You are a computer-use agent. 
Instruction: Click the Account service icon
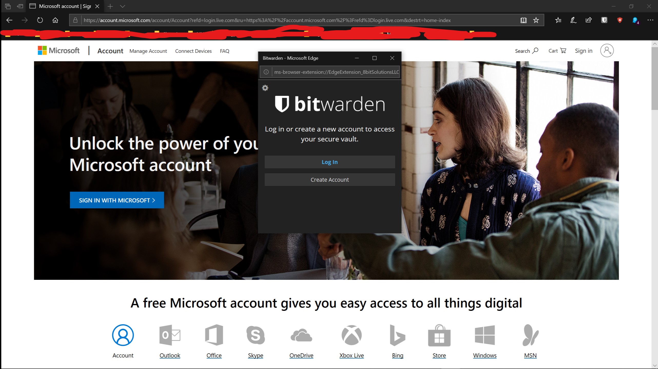[x=123, y=335]
